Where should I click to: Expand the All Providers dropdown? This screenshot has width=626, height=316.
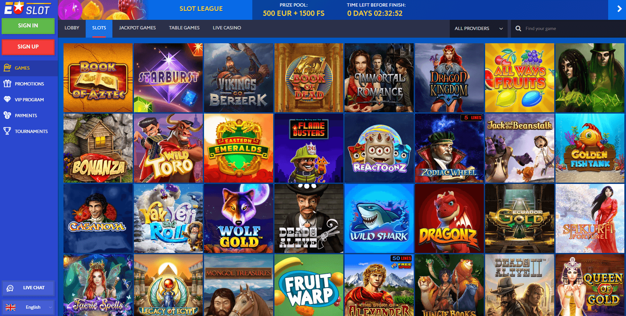coord(479,28)
